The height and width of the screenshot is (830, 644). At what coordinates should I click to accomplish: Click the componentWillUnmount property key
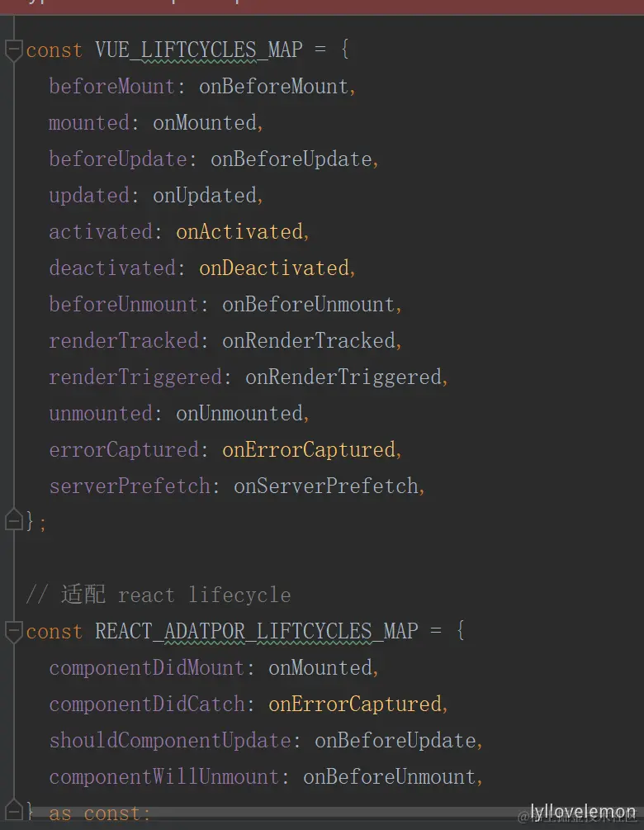coord(164,777)
